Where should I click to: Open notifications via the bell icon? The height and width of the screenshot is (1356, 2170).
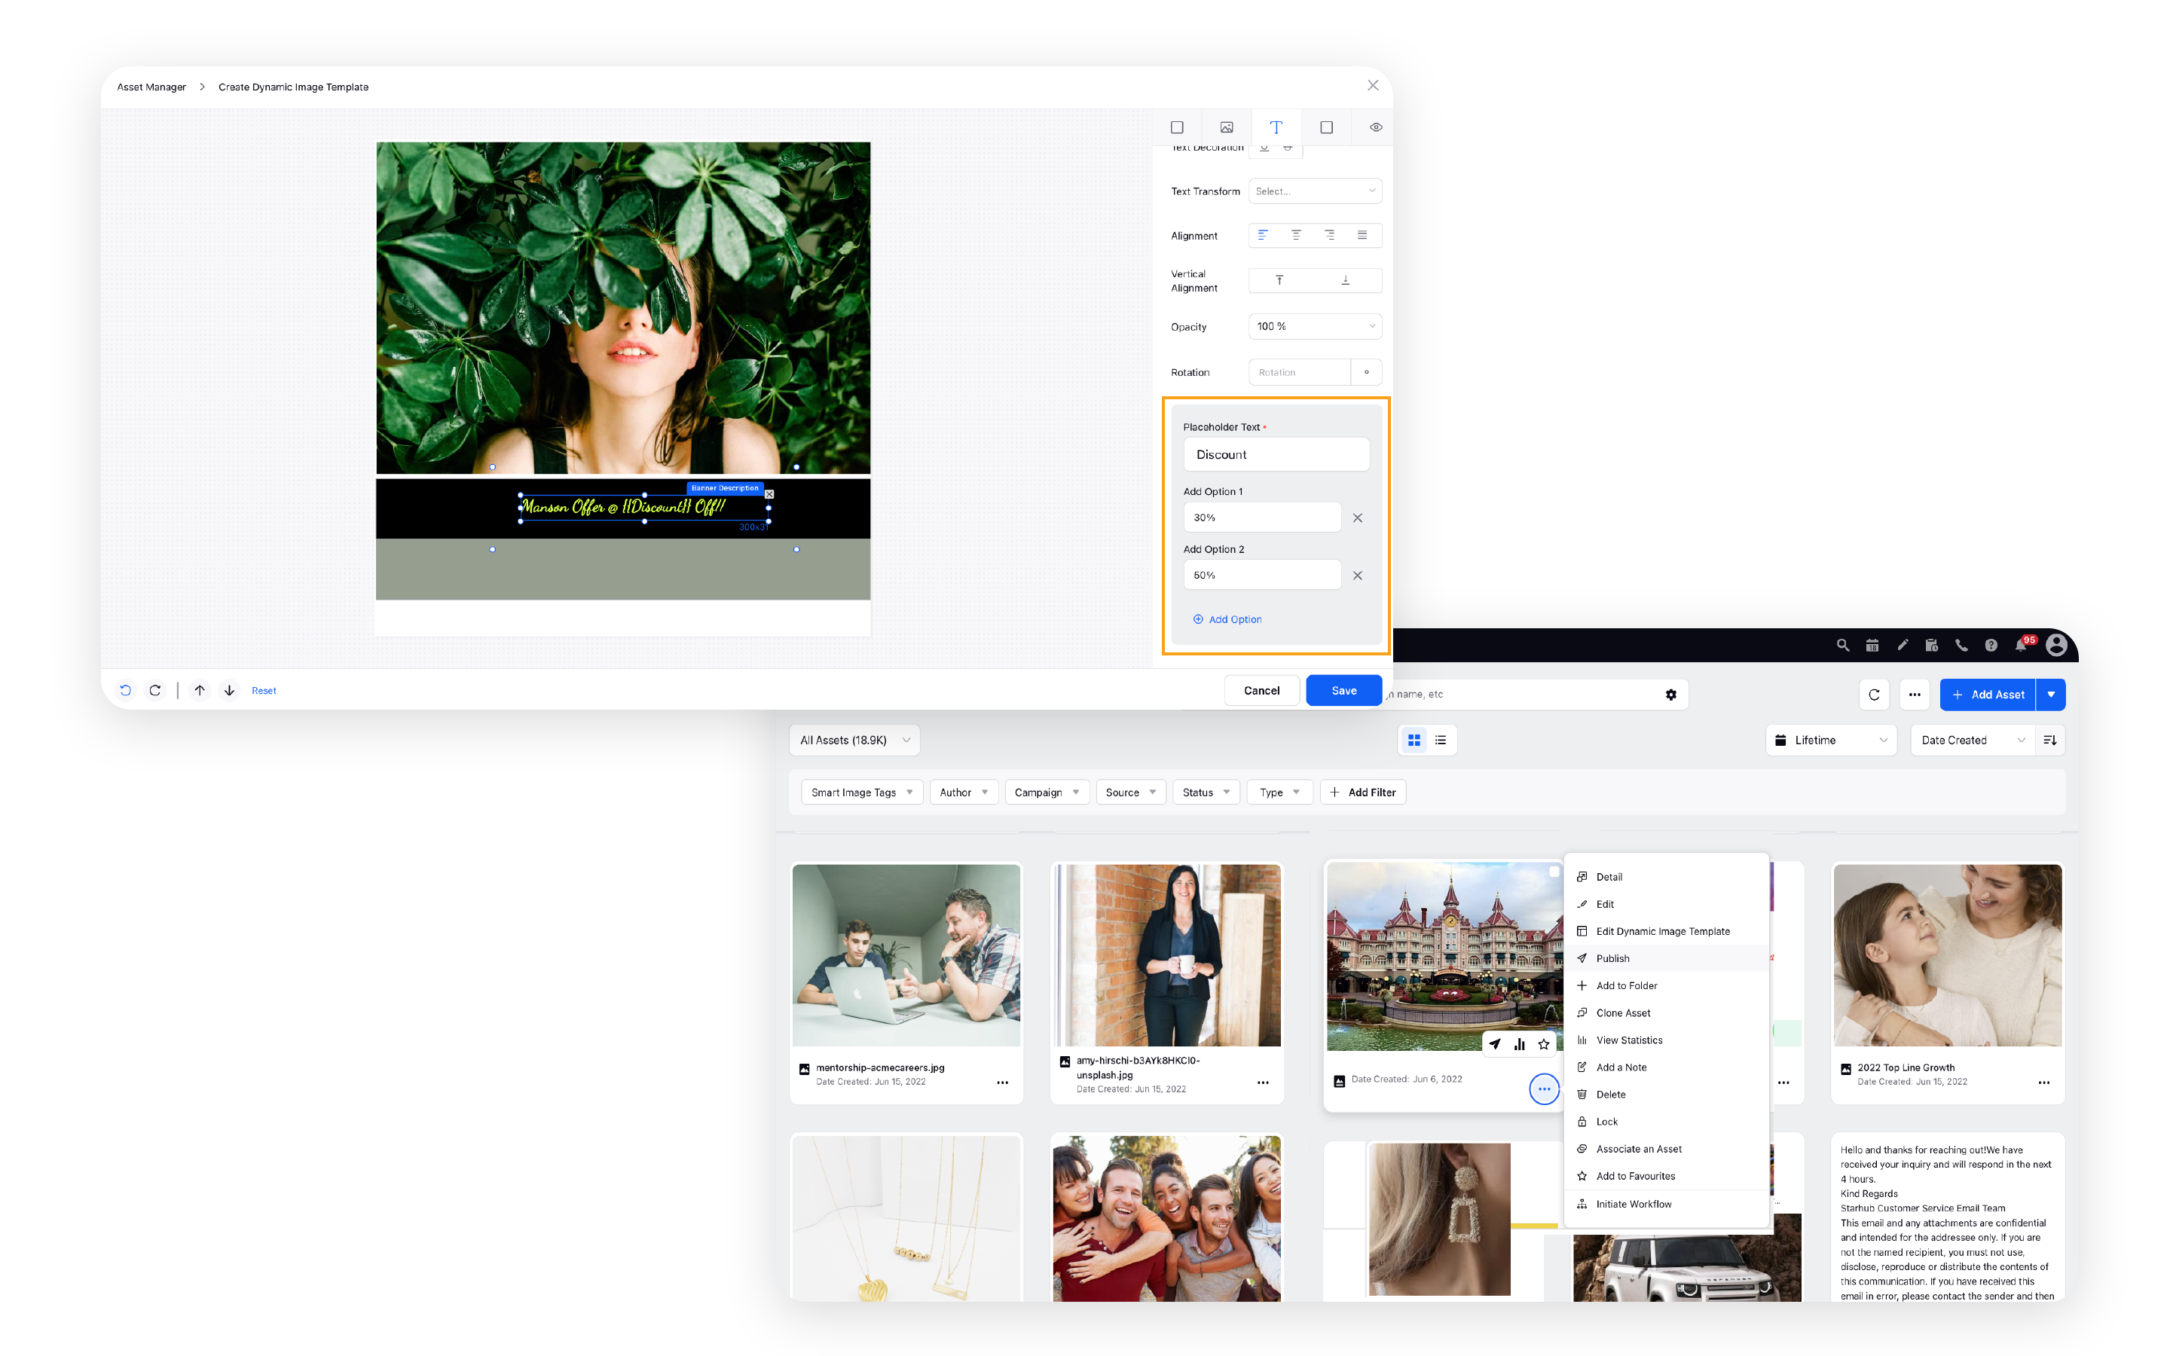tap(2021, 645)
